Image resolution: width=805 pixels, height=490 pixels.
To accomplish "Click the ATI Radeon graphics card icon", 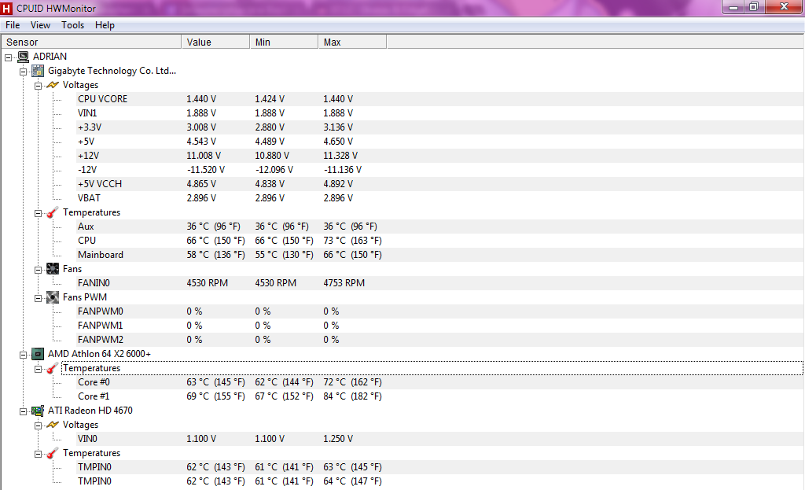I will pos(38,411).
